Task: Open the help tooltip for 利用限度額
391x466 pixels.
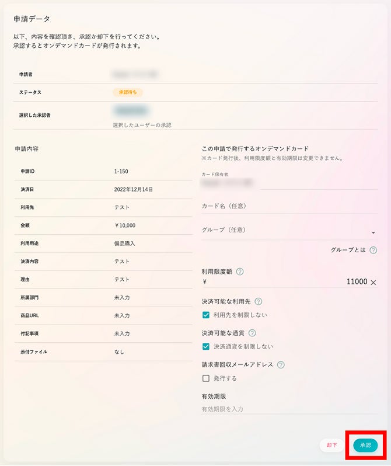Action: coord(240,272)
